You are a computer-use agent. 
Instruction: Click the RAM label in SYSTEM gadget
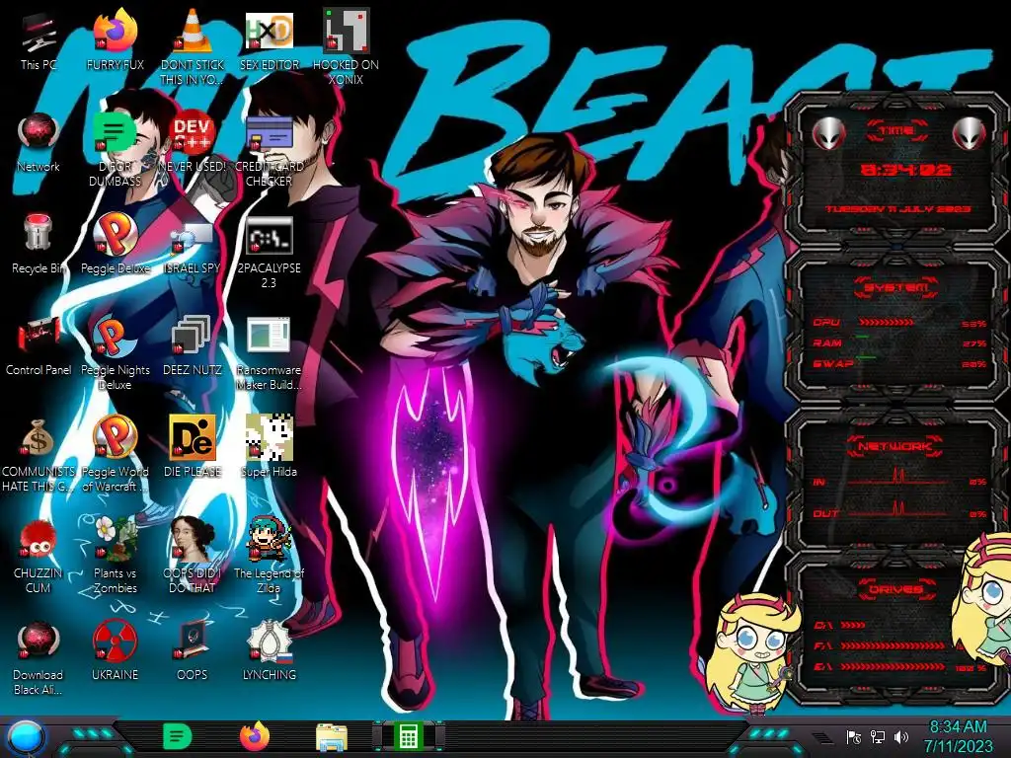(827, 342)
